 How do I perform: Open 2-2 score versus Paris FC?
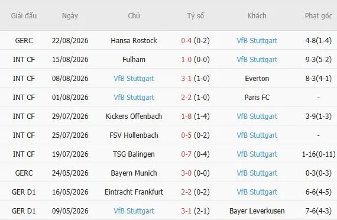click(186, 98)
